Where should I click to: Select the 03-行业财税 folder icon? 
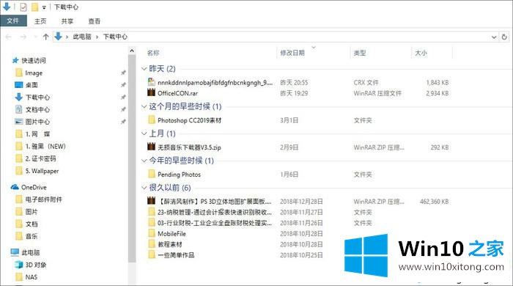(x=151, y=222)
